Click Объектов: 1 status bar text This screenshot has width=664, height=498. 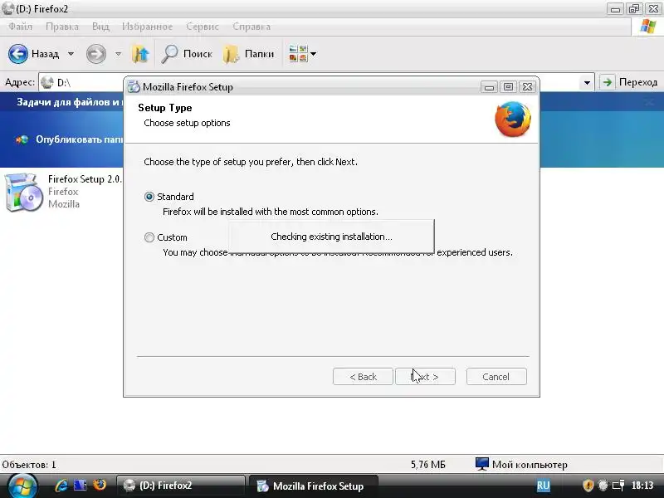pyautogui.click(x=29, y=465)
